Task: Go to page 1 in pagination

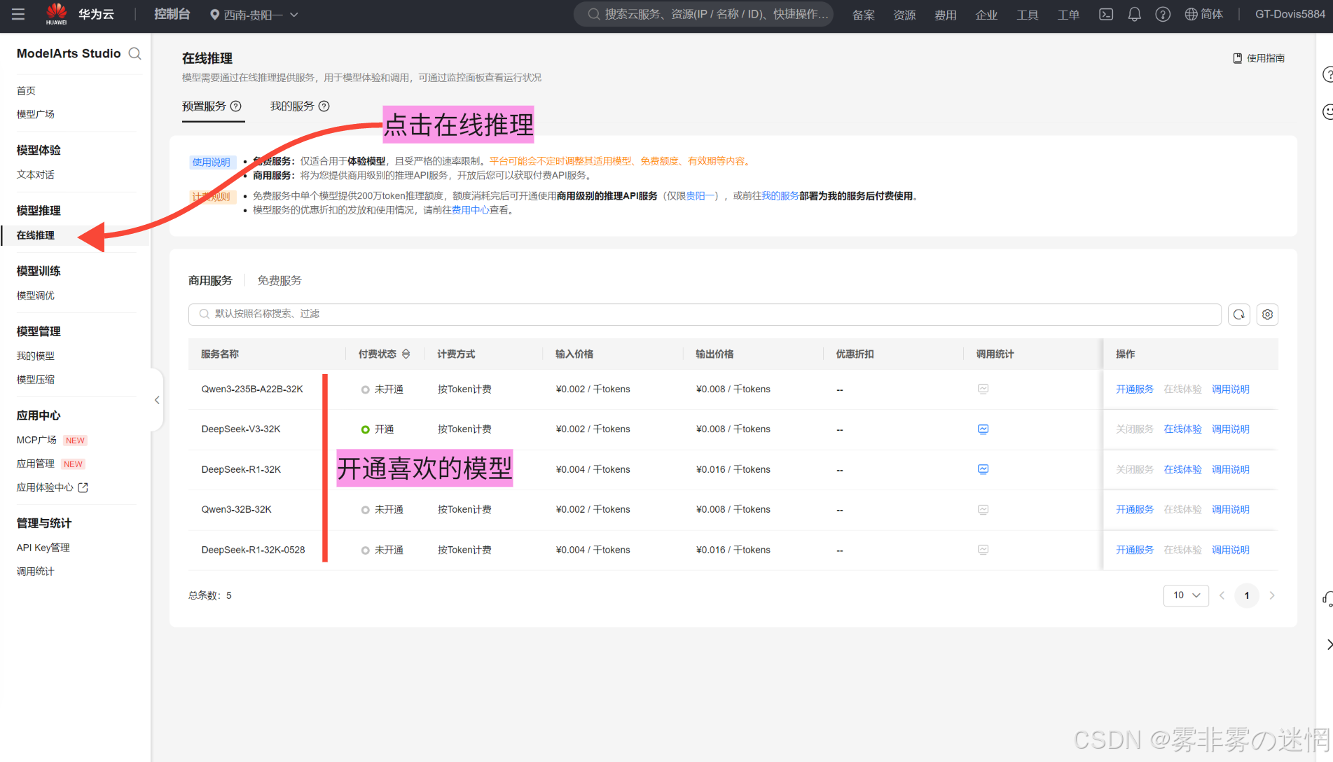Action: [1247, 595]
